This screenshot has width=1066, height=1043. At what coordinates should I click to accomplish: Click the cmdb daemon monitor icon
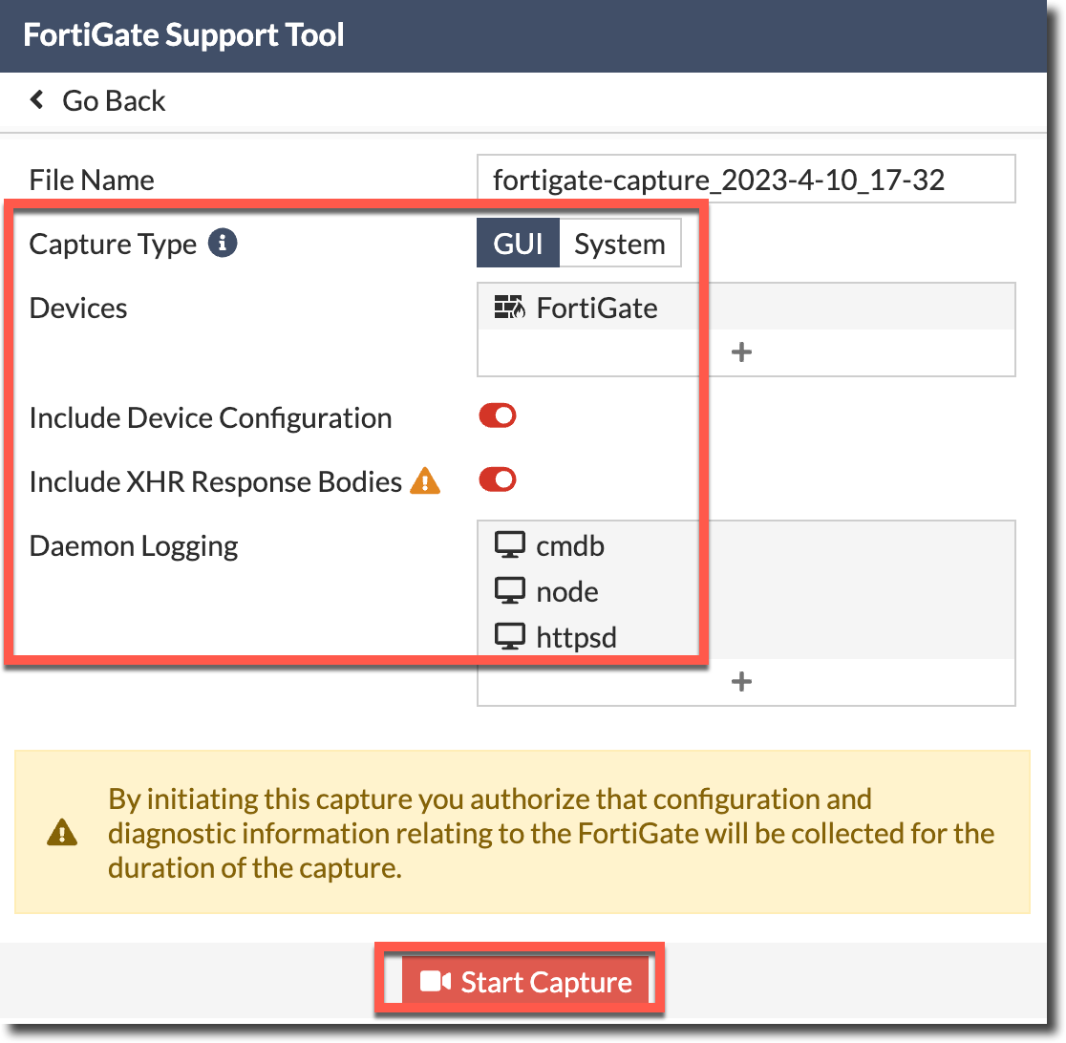click(510, 545)
